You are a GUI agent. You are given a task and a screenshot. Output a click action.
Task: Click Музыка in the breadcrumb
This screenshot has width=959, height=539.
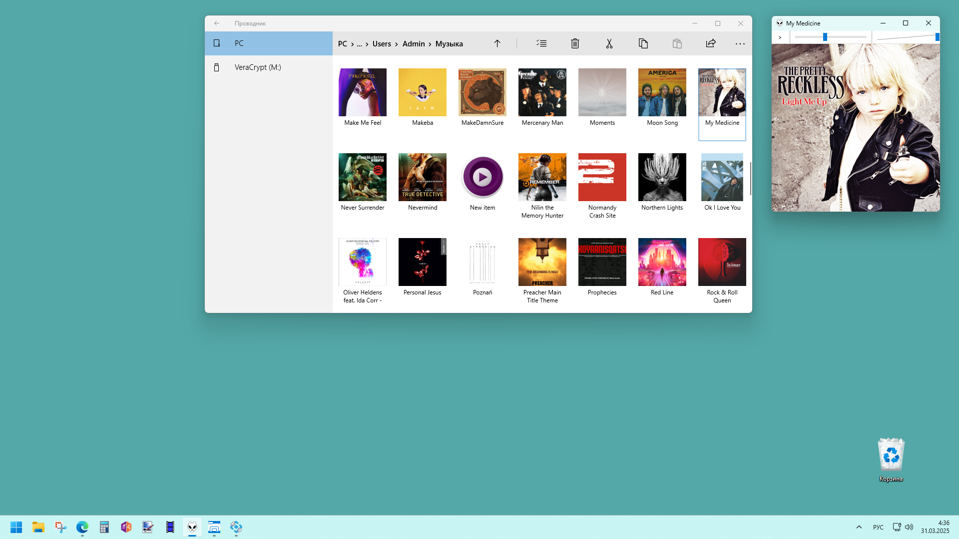(x=449, y=44)
